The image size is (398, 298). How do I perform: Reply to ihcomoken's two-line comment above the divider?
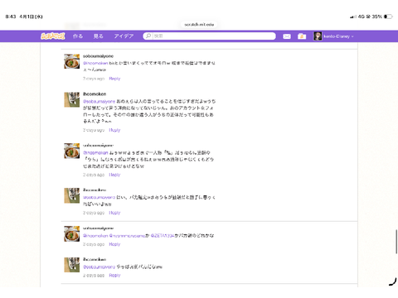114,213
